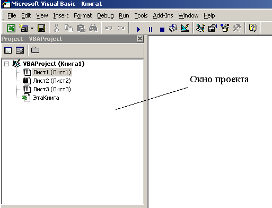Open the Window menu
Viewport: 272px width, 208px height.
pyautogui.click(x=188, y=15)
